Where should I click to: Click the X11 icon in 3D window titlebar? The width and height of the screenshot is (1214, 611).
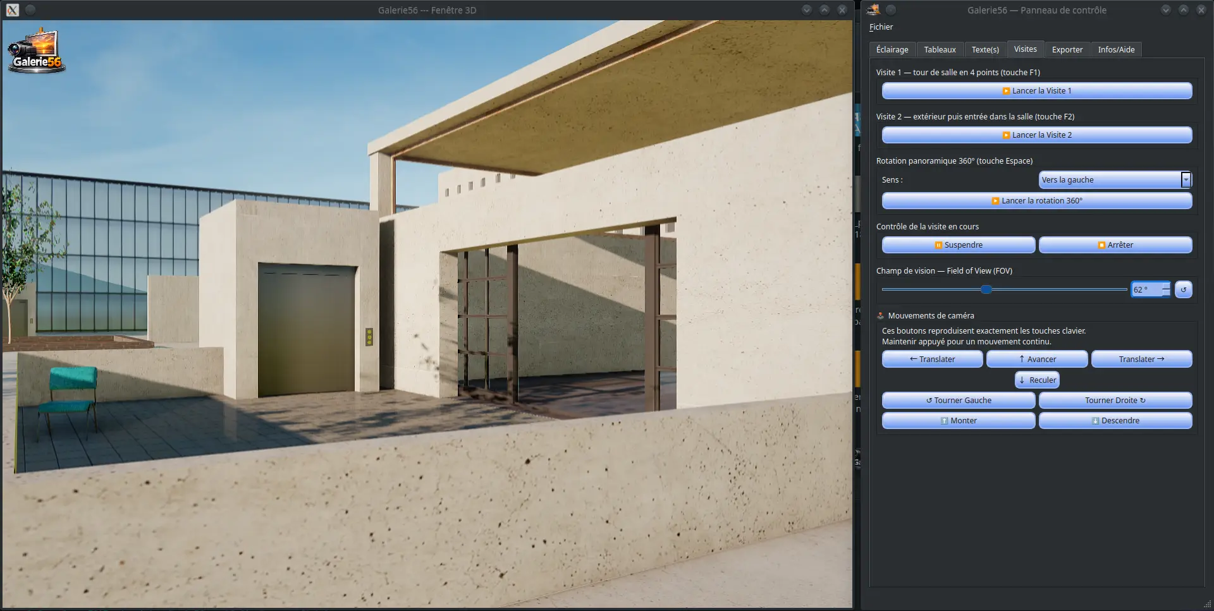pyautogui.click(x=13, y=9)
